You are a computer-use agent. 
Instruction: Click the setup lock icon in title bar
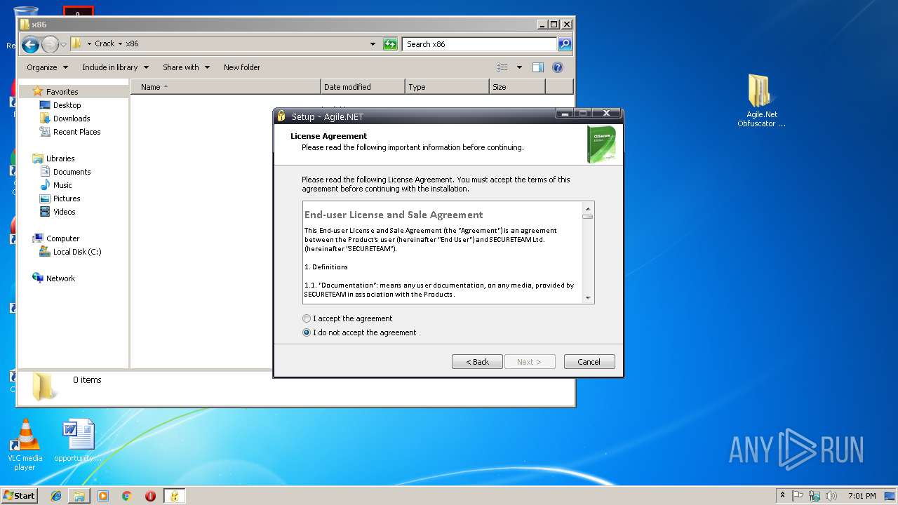pos(281,116)
